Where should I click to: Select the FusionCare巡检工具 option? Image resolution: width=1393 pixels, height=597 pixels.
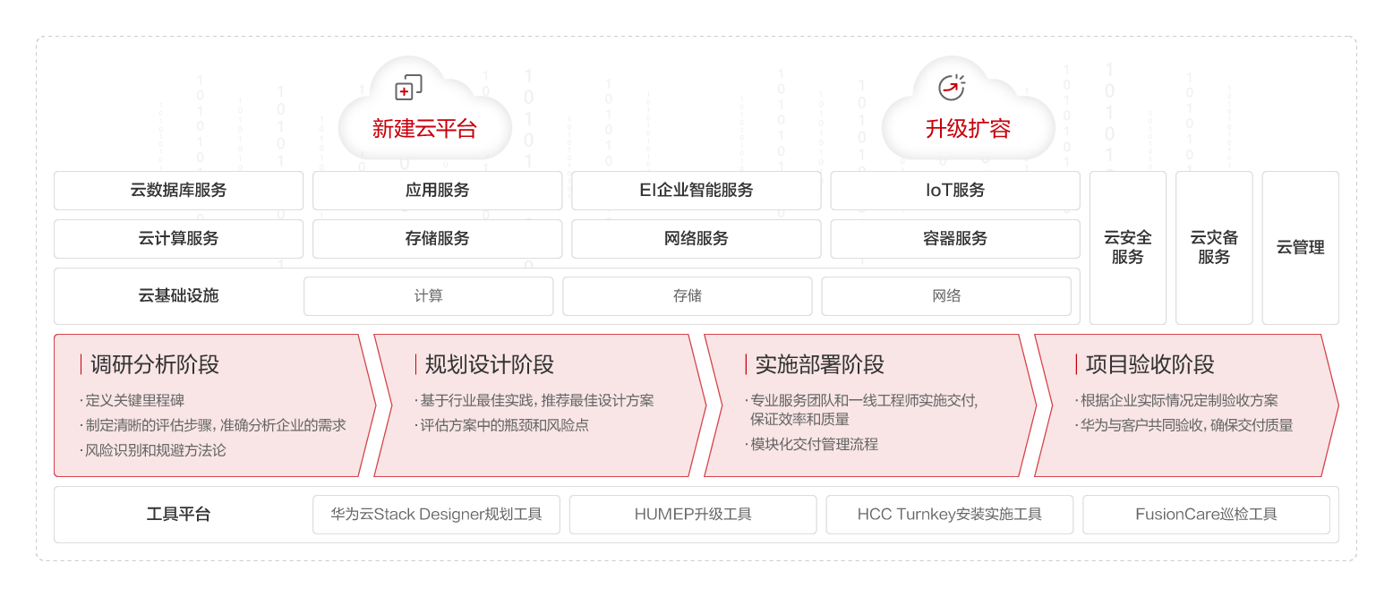[1207, 514]
